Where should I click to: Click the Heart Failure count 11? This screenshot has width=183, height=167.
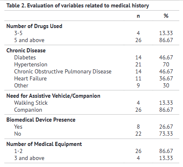coord(138,78)
